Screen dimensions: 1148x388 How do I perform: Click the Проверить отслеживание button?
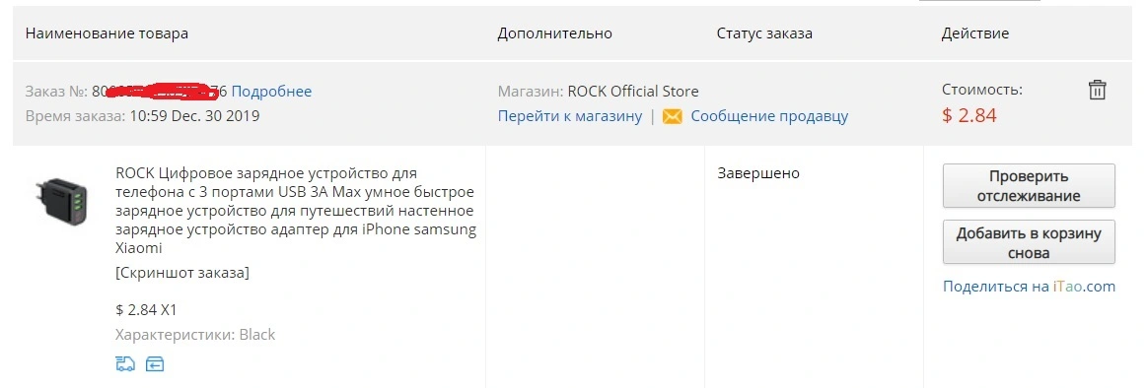(1029, 186)
